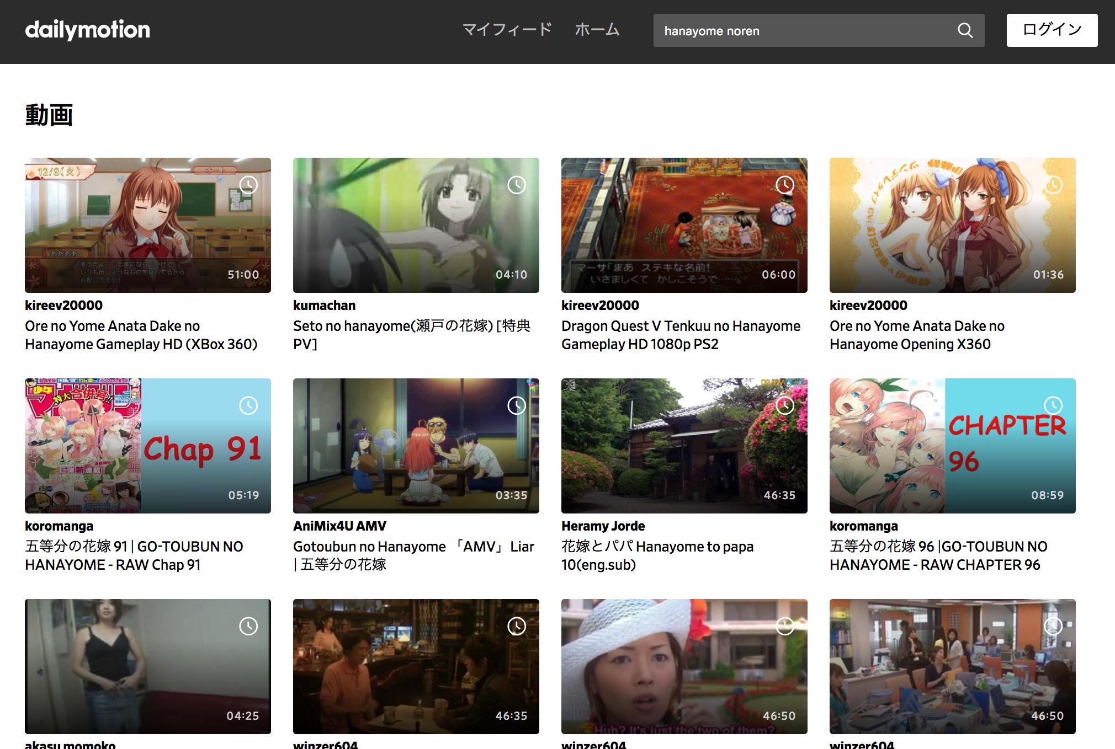The height and width of the screenshot is (749, 1115).
Task: Open the 04:25 video thumbnail
Action: click(x=148, y=666)
